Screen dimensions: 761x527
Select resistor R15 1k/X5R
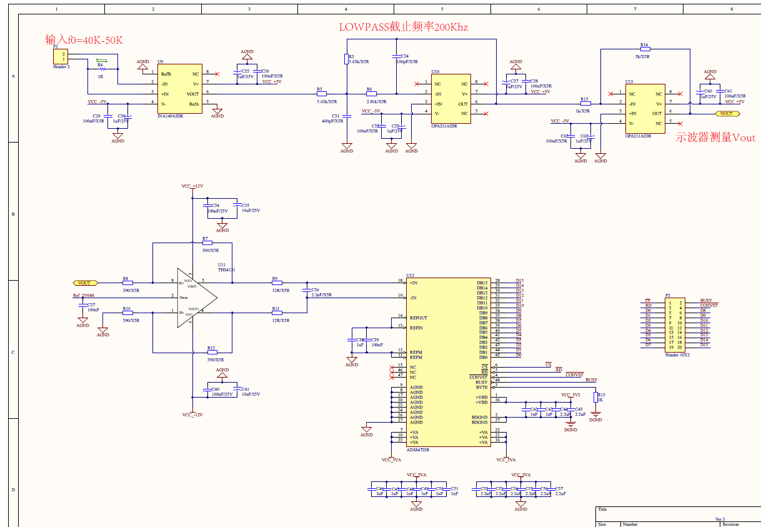(x=585, y=103)
